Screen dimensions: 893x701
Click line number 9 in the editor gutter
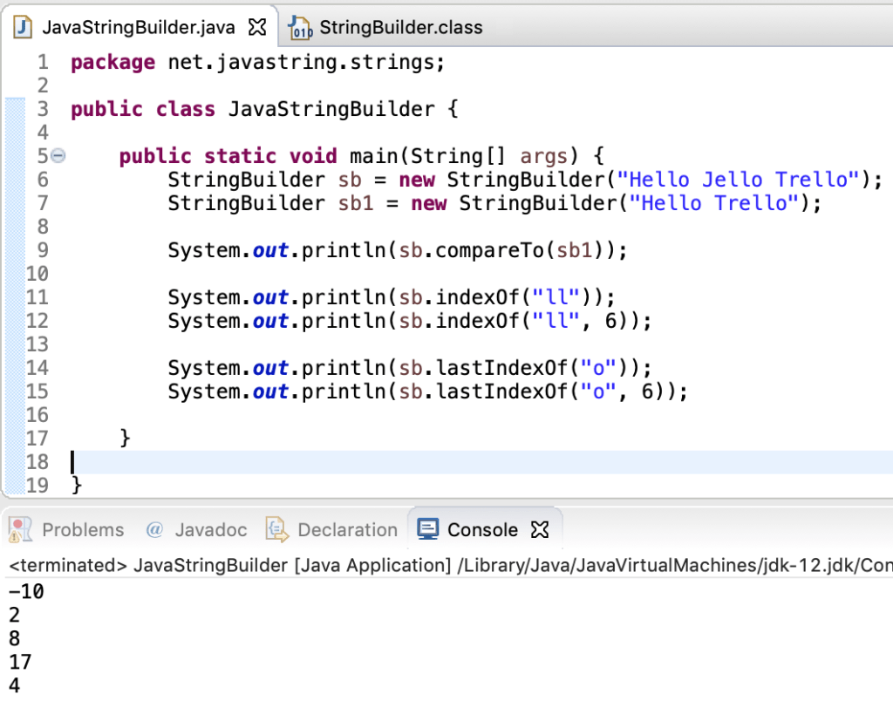pyautogui.click(x=42, y=250)
